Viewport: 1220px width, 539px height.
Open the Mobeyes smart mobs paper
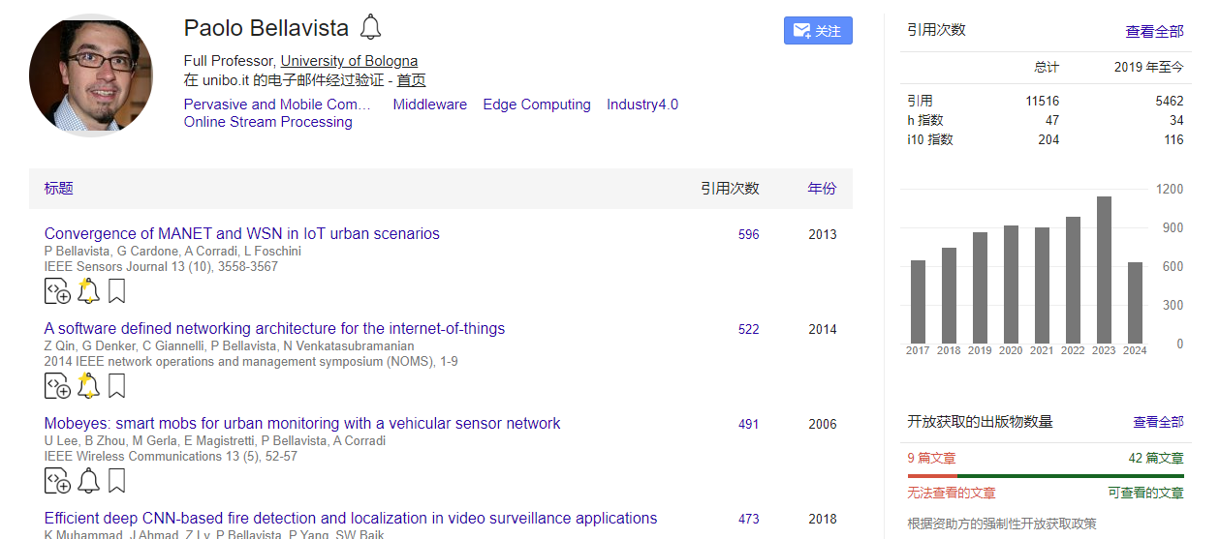[x=302, y=423]
